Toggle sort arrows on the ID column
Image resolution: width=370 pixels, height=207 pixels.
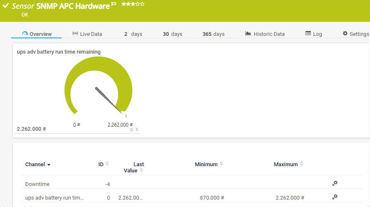coord(107,164)
